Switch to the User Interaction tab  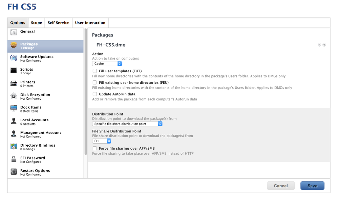[90, 23]
